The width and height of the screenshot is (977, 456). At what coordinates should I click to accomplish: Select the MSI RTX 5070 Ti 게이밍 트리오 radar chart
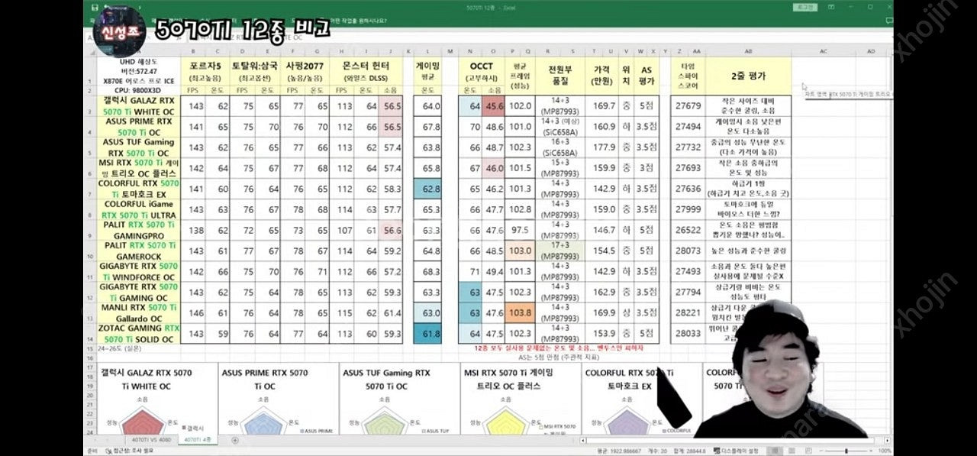521,399
